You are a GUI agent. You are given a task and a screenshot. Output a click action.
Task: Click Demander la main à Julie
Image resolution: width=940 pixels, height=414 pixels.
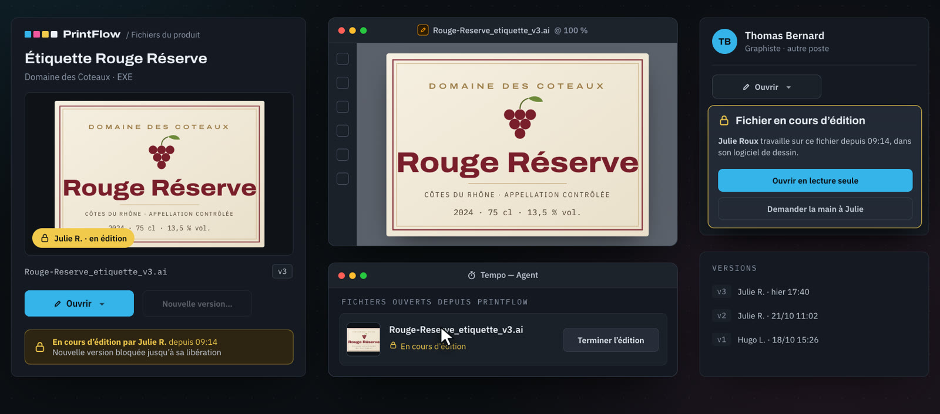[x=815, y=209]
